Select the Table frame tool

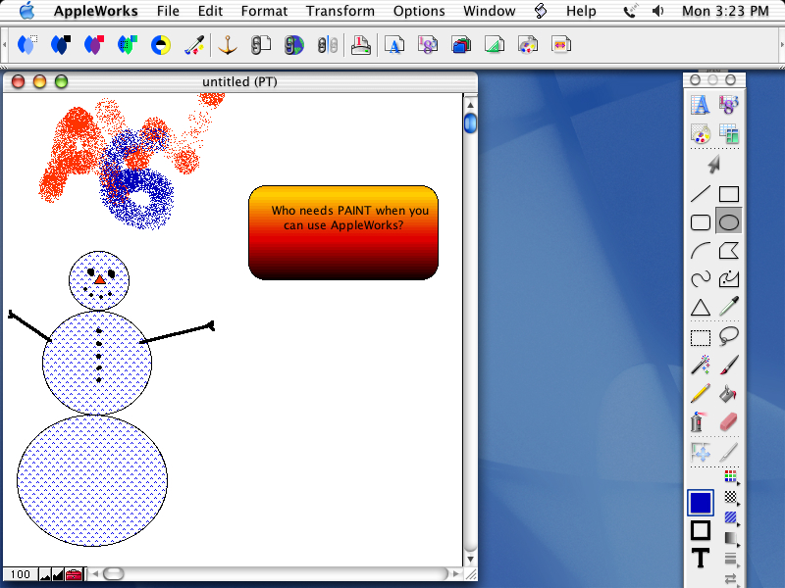[x=728, y=133]
